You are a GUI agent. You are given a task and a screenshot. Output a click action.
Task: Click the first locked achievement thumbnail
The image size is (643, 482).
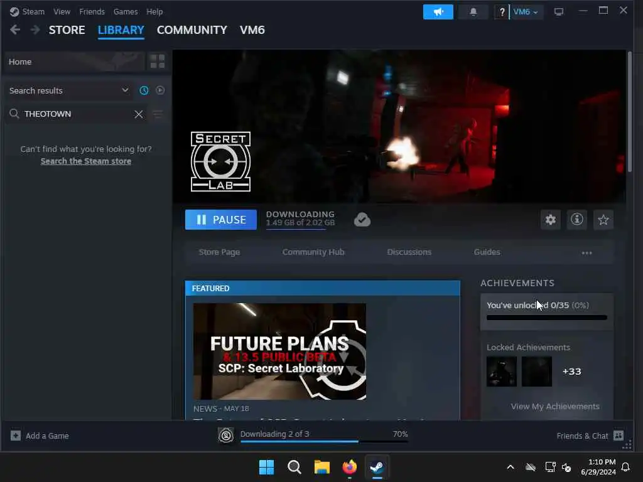[x=502, y=372]
